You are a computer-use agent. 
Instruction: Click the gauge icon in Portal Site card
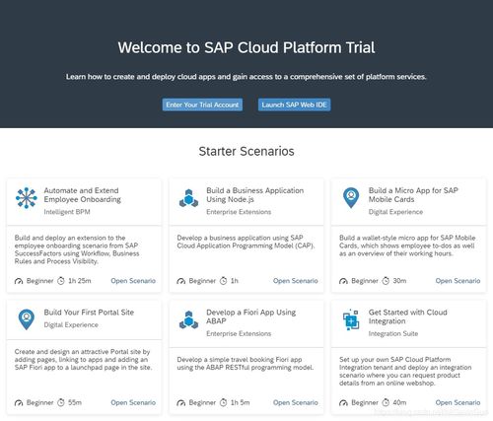(x=19, y=402)
